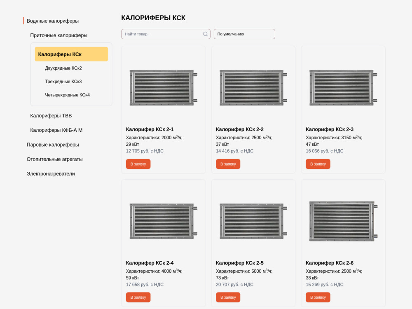Click '29 кВт' power value

point(132,144)
